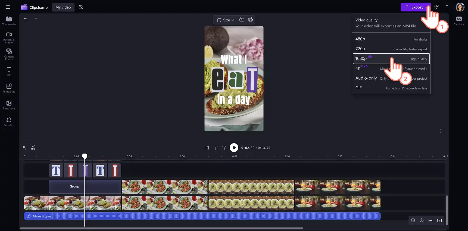Click the cloud sync off icon

(81, 7)
